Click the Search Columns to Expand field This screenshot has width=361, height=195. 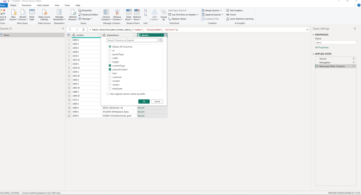(132, 40)
